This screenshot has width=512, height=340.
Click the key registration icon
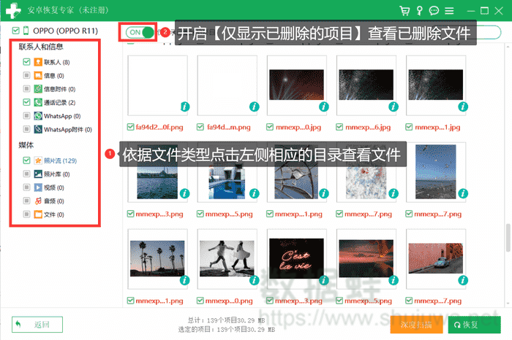coord(419,11)
